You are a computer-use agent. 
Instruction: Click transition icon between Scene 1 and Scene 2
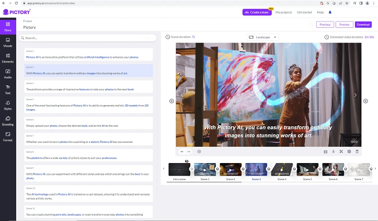coord(217,169)
